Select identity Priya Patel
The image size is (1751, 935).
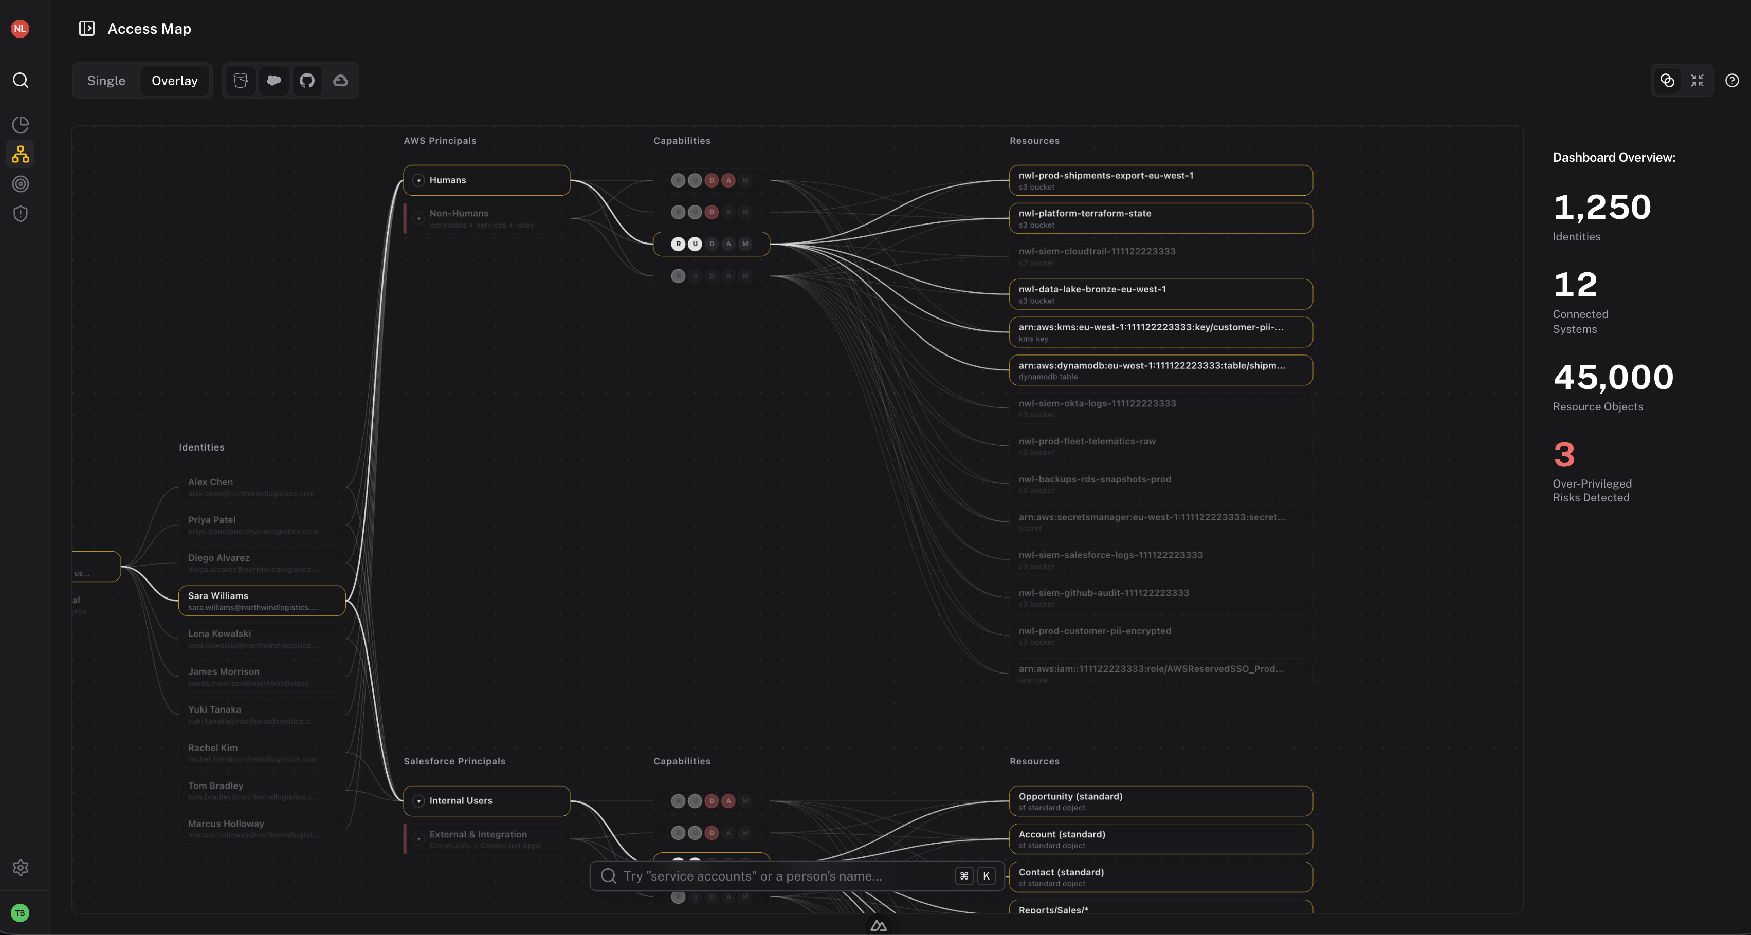pos(262,525)
